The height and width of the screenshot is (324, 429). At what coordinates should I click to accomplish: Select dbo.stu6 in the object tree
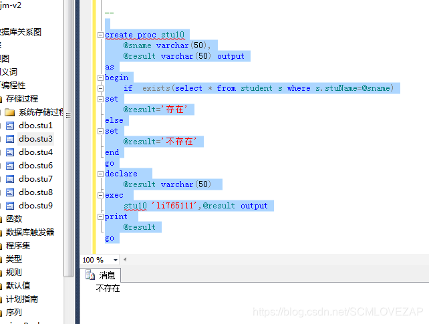(x=35, y=166)
